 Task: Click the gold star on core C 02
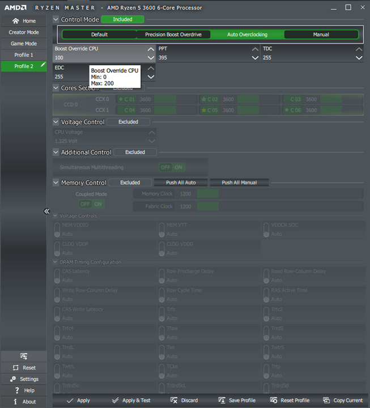(204, 99)
